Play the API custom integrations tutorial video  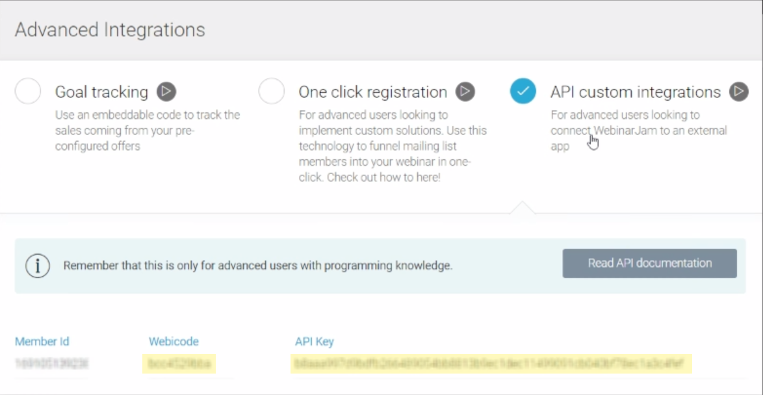pyautogui.click(x=738, y=92)
